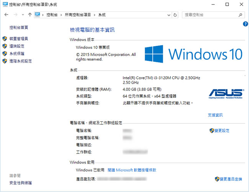Click shield icon beside 進階系統設定

pyautogui.click(x=5, y=61)
